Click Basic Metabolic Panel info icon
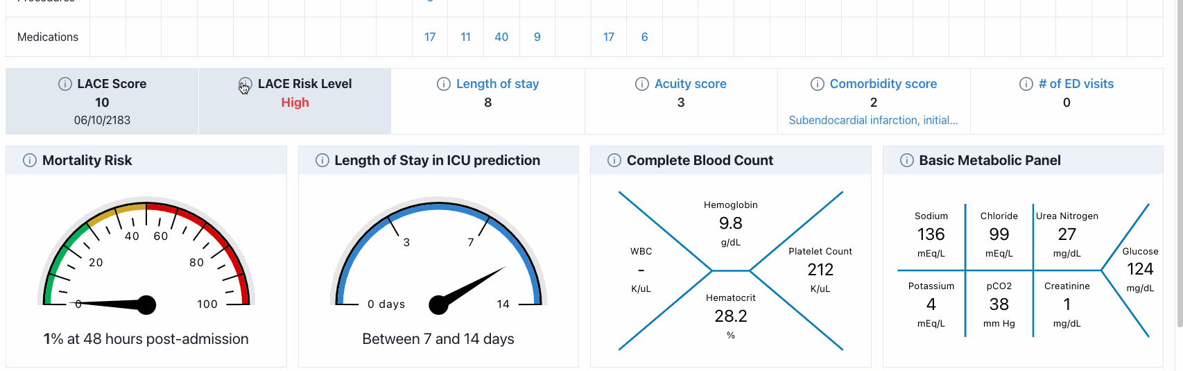Viewport: 1183px width, 371px height. [x=907, y=160]
